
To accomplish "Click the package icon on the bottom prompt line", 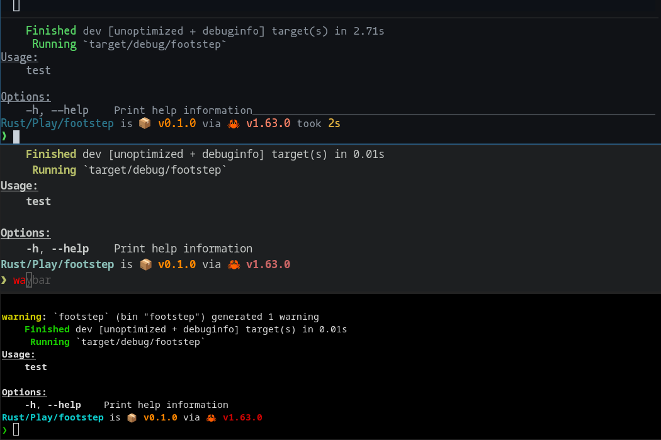I will 132,417.
